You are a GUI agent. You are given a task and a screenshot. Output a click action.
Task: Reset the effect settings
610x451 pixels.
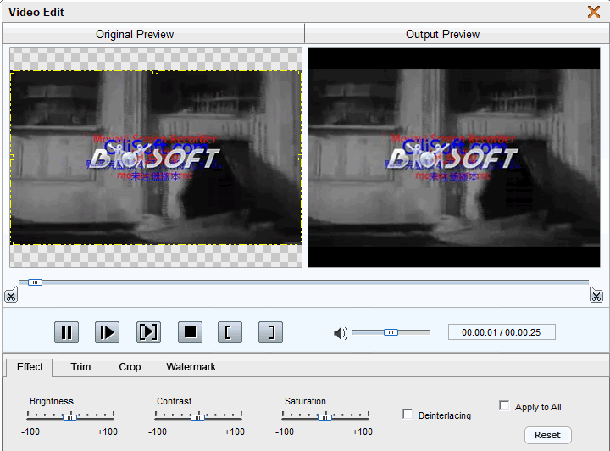click(x=548, y=435)
